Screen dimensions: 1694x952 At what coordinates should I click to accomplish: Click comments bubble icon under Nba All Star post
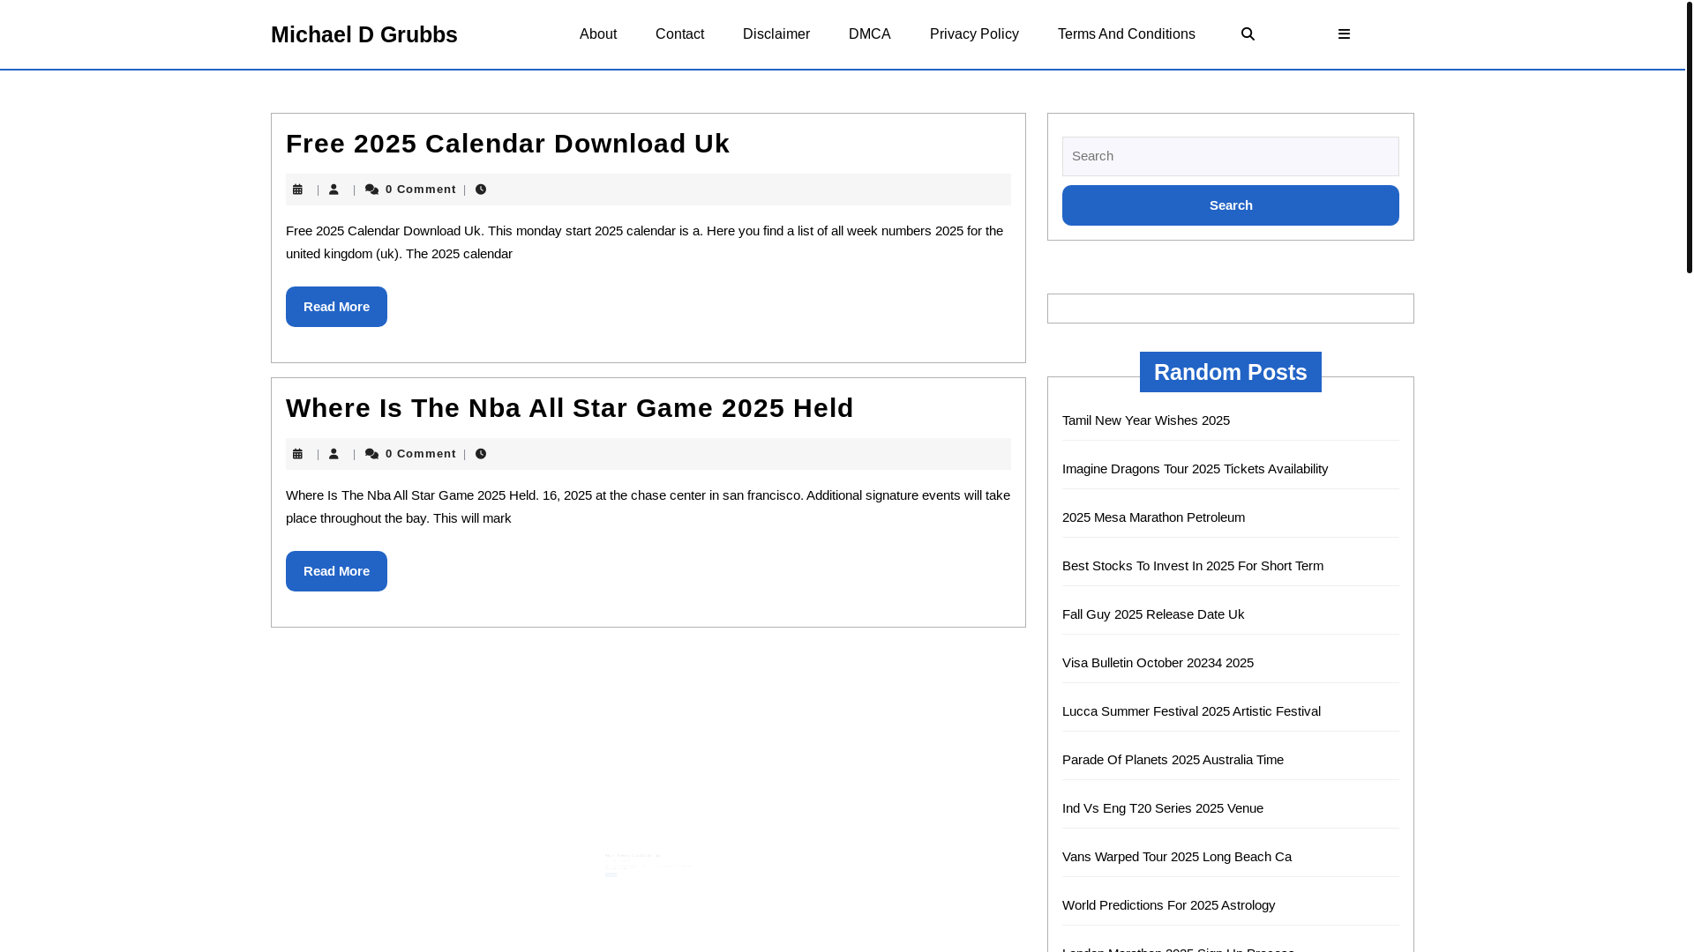[x=371, y=454]
